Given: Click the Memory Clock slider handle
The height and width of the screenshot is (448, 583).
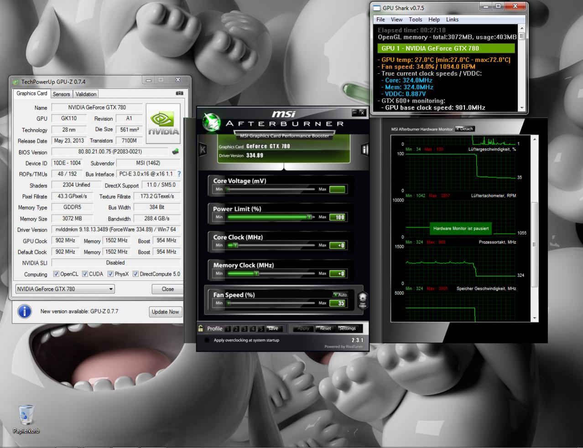Looking at the screenshot, I should click(x=256, y=273).
